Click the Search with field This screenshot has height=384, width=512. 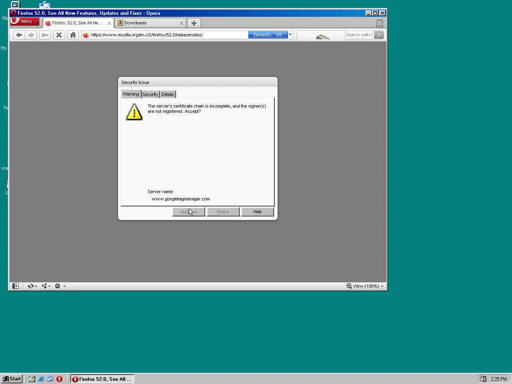tap(359, 35)
